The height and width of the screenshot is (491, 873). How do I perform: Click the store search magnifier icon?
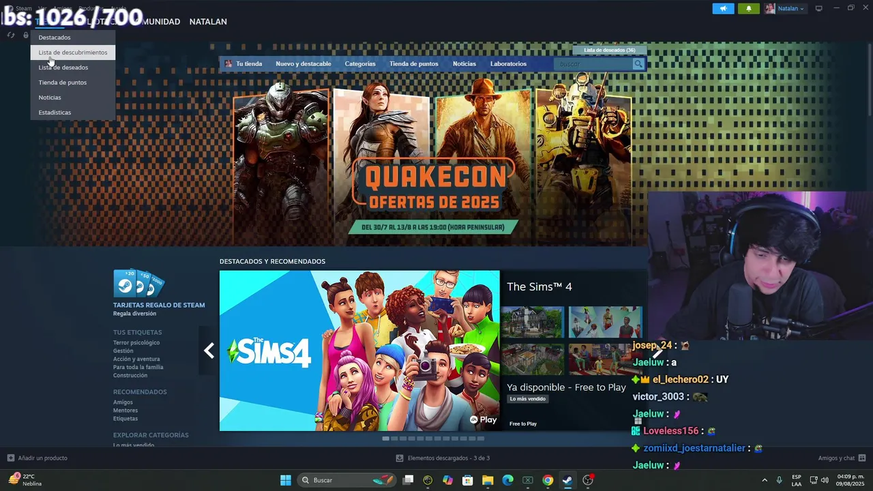tap(638, 64)
